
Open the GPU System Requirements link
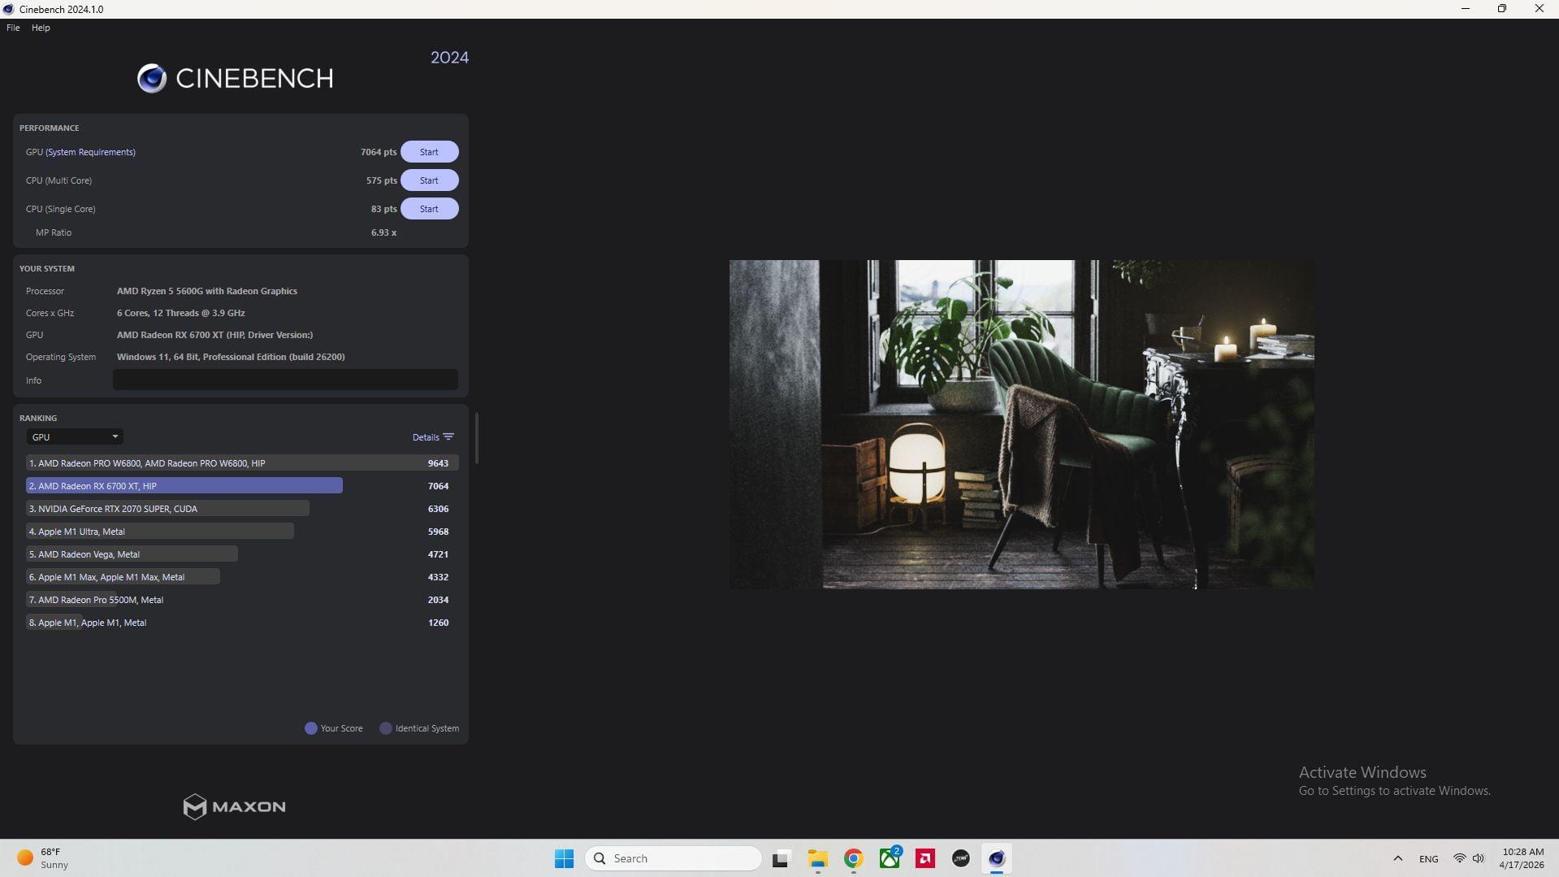pos(90,152)
